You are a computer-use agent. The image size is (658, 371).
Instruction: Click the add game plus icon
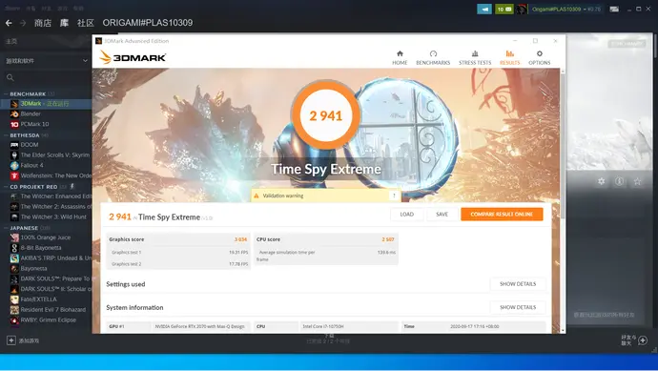point(11,340)
